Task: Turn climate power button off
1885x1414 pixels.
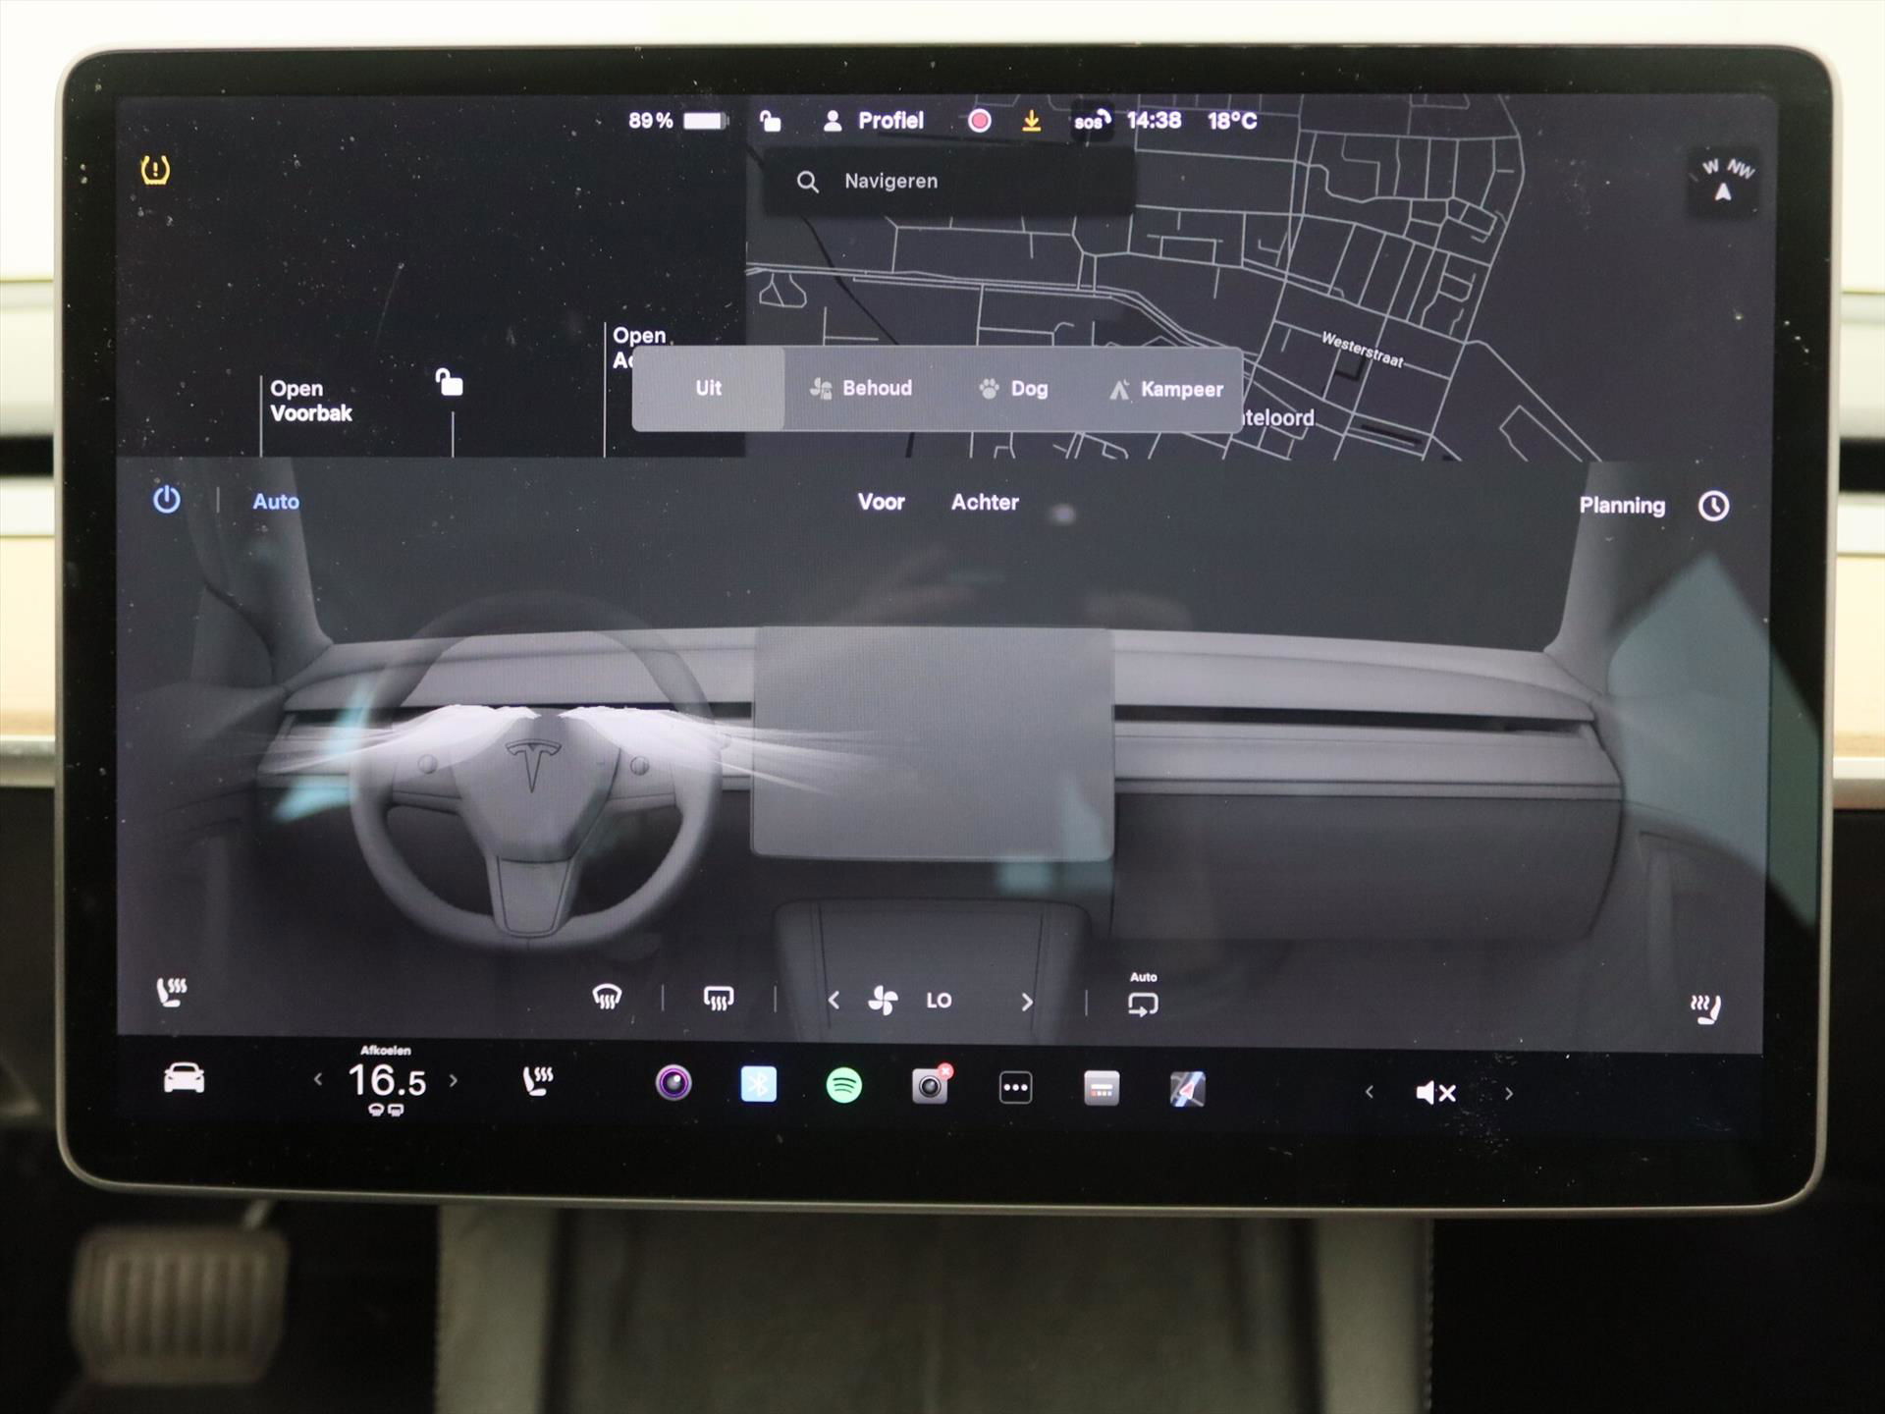Action: 167,500
